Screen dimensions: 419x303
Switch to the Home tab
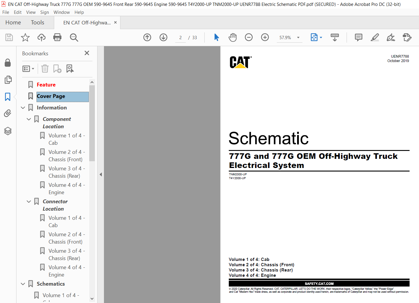pos(13,23)
